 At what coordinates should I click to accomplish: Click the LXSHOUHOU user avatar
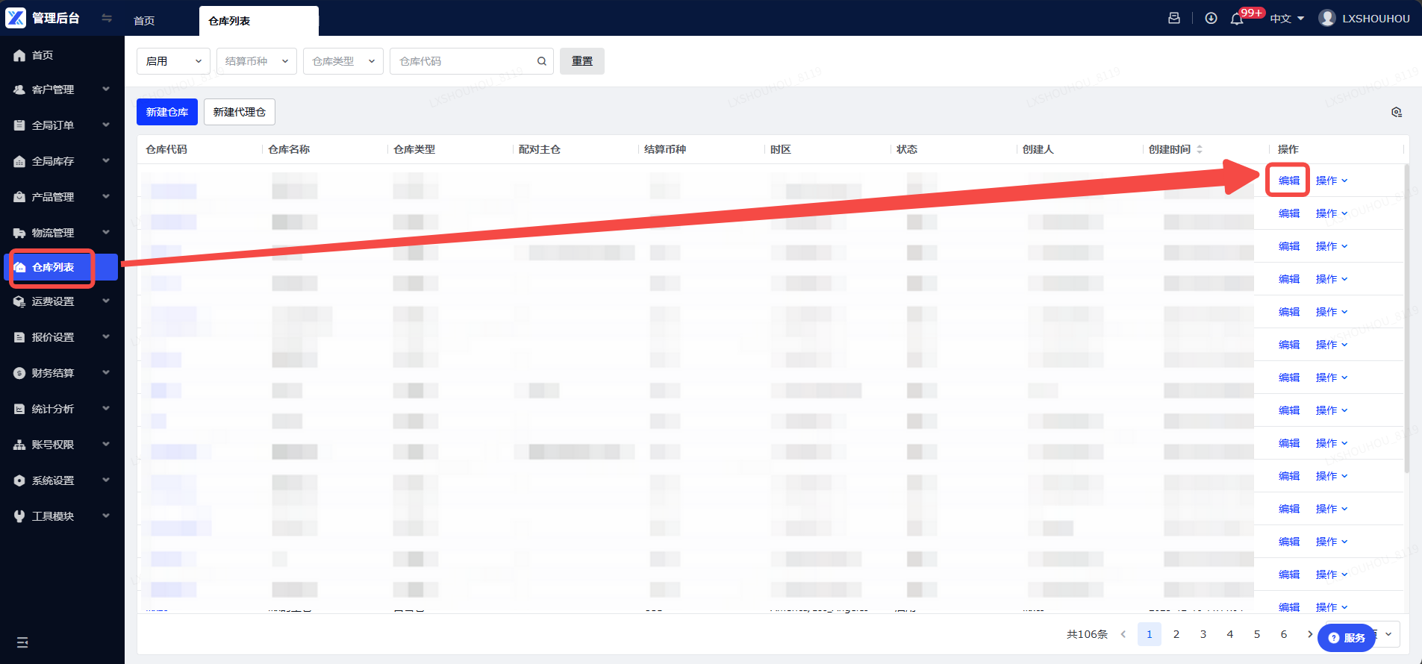coord(1327,18)
